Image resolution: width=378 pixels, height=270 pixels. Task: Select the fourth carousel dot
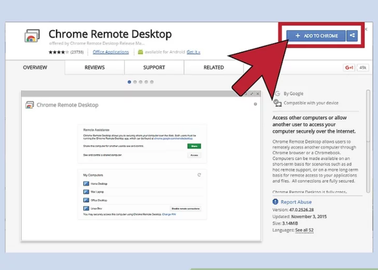[x=146, y=82]
